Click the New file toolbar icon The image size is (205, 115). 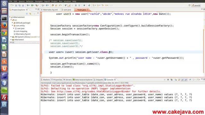[12, 5]
